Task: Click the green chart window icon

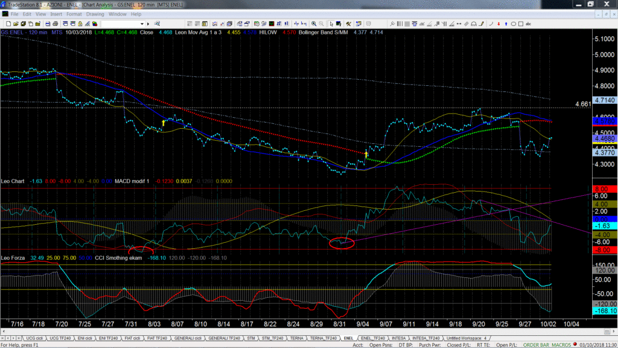Action: click(x=272, y=24)
